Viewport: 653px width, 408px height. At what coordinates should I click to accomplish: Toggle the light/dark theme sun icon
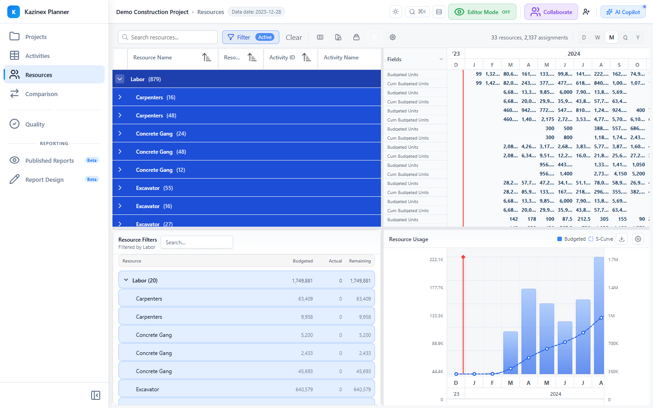[396, 12]
